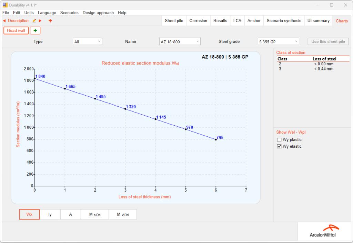Open the Steel grade dropdown S 355 GP
Viewport: 353px width, 243px height.
pos(278,42)
